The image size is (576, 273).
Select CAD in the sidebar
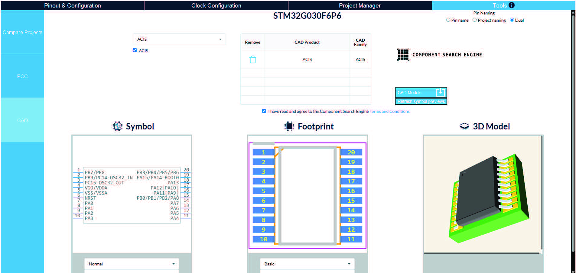tap(22, 120)
